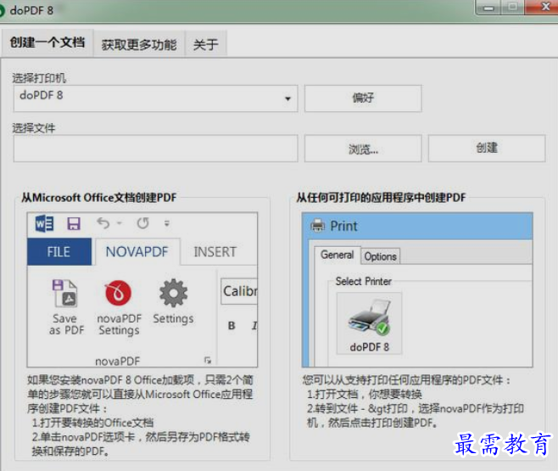Click the 从任何可打印的应用程序中创建PDF heading
Viewport: 558px width, 471px height.
click(x=381, y=197)
